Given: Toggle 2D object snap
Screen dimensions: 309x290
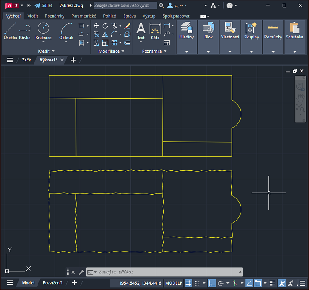Looking at the screenshot, I should (258, 283).
